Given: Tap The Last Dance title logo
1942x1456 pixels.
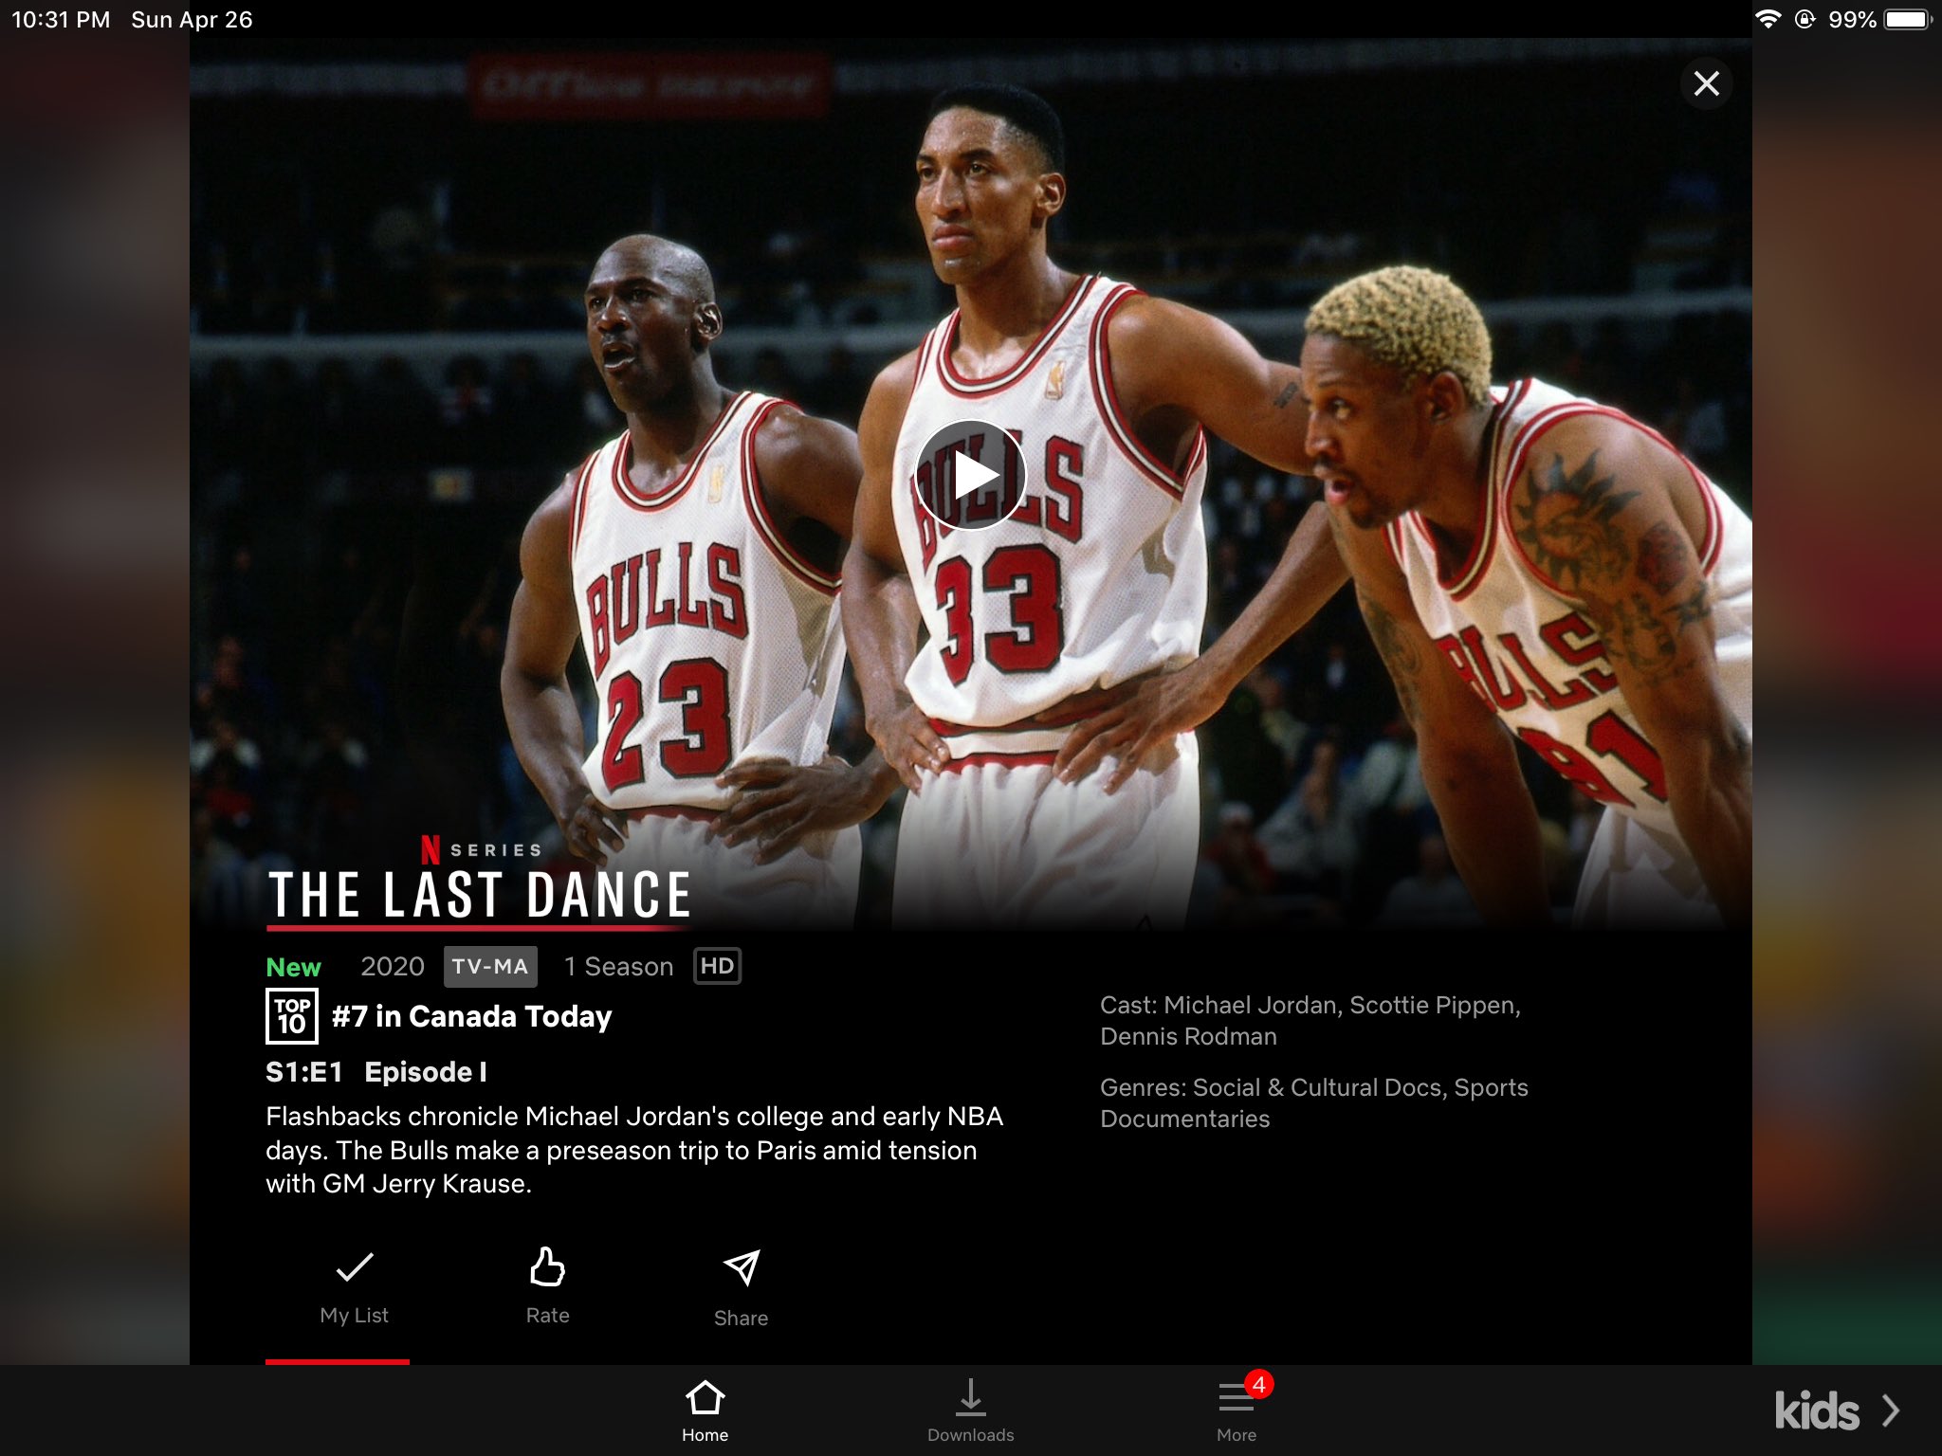Looking at the screenshot, I should [x=480, y=893].
